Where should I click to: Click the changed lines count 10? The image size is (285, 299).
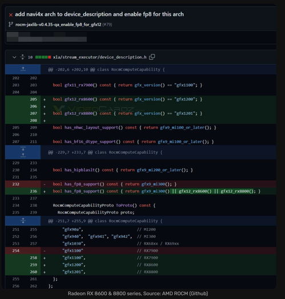(30, 57)
